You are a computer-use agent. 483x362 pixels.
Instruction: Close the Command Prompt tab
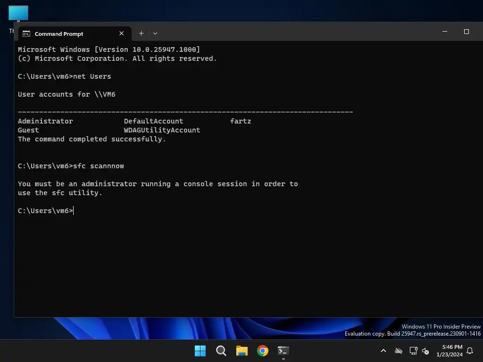click(121, 33)
